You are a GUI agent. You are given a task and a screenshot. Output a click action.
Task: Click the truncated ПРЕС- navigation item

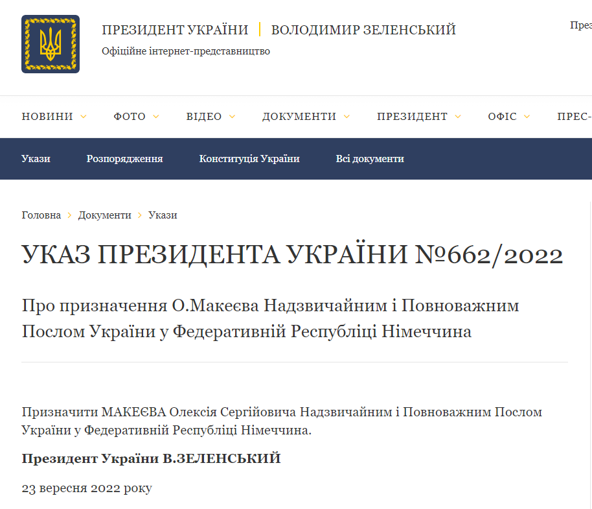pos(574,117)
